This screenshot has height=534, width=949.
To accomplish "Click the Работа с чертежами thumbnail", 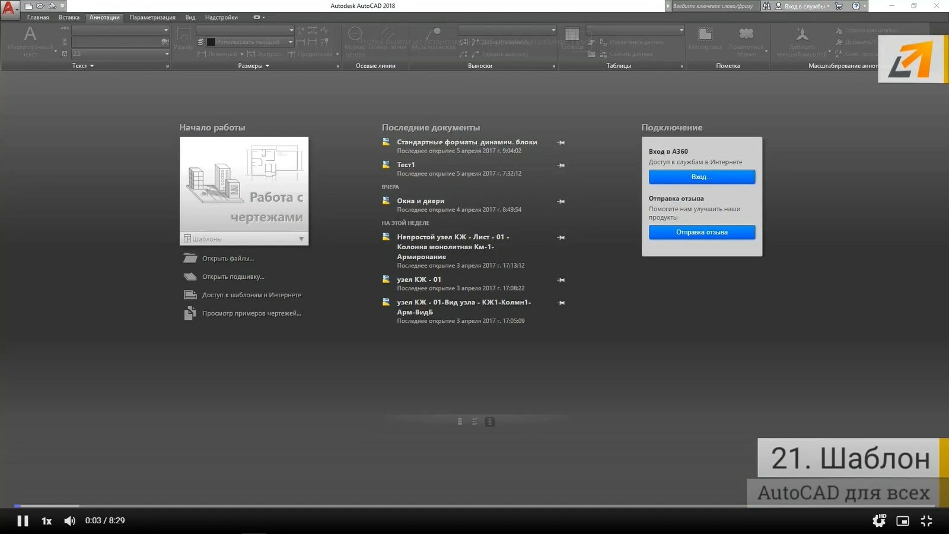I will [x=244, y=185].
